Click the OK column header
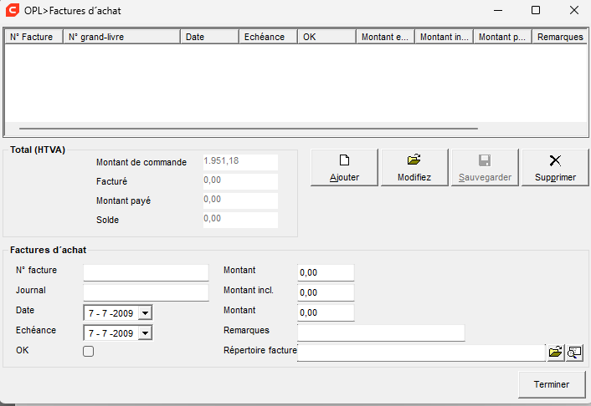Viewport: 591px width, 406px height. coord(326,37)
